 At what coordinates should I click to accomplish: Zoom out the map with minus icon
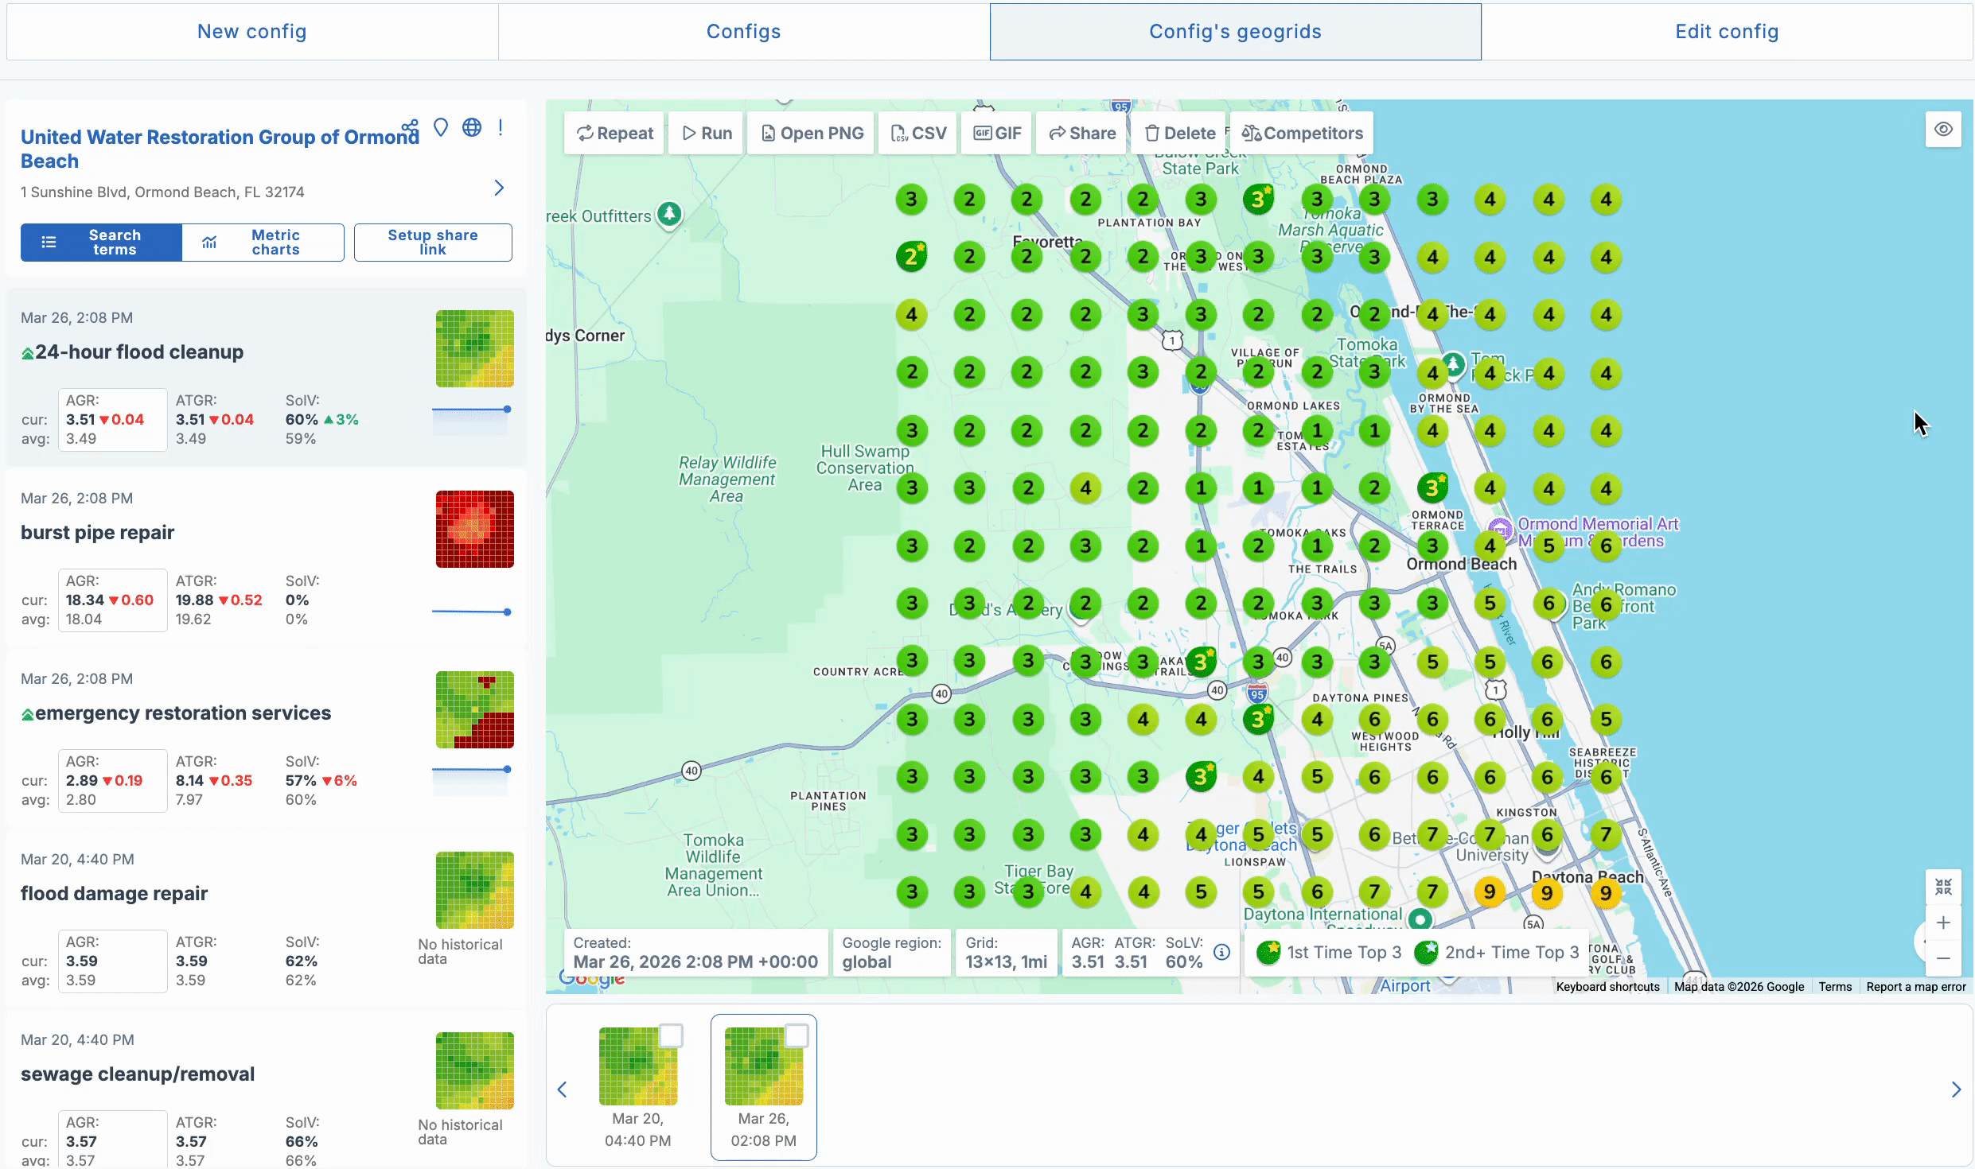[x=1943, y=958]
